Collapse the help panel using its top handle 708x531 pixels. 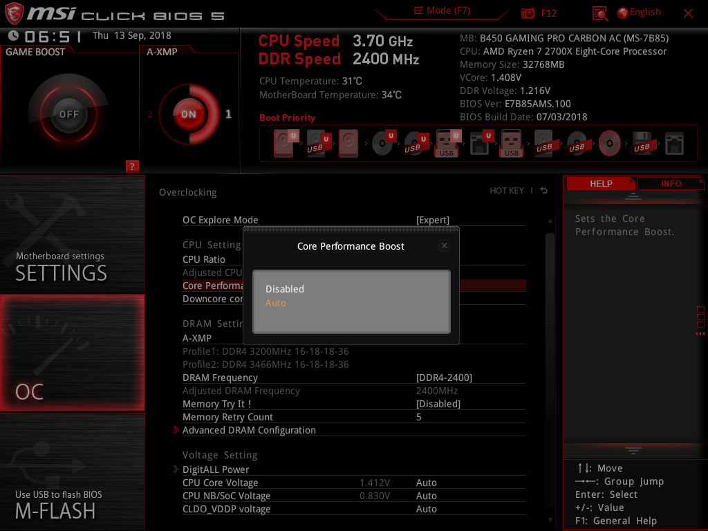(633, 196)
